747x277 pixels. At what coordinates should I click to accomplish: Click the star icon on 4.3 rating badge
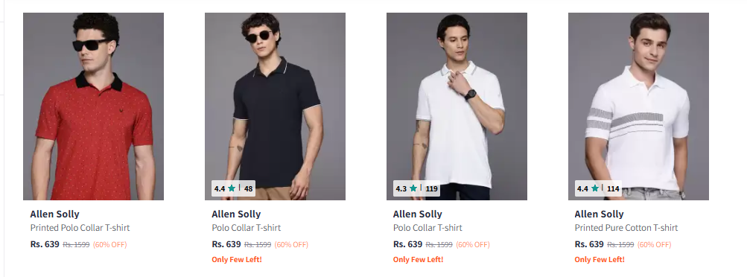[413, 188]
